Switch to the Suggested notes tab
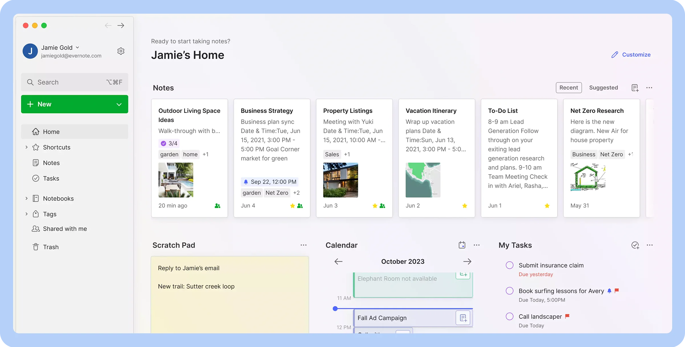This screenshot has height=347, width=685. coord(603,88)
